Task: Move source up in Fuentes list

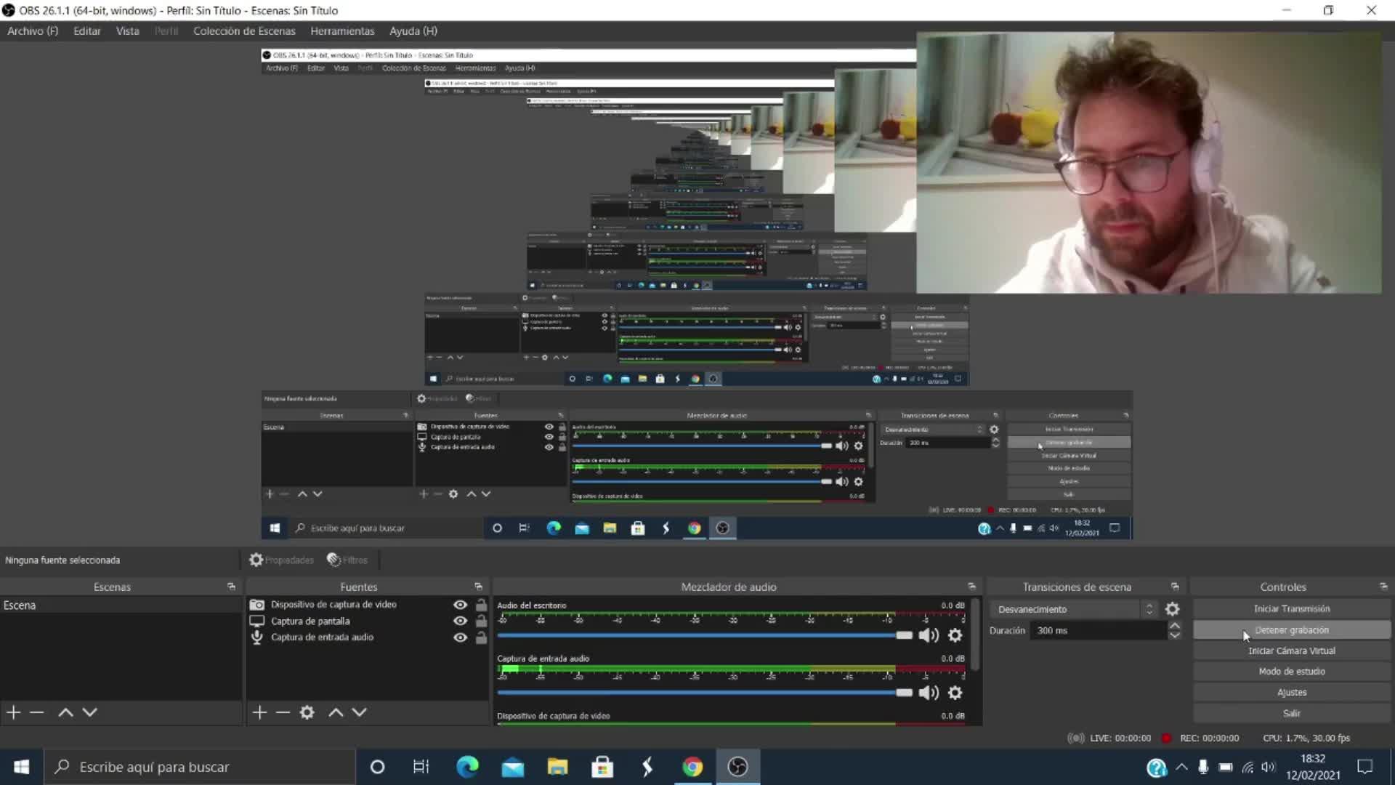Action: click(x=336, y=712)
